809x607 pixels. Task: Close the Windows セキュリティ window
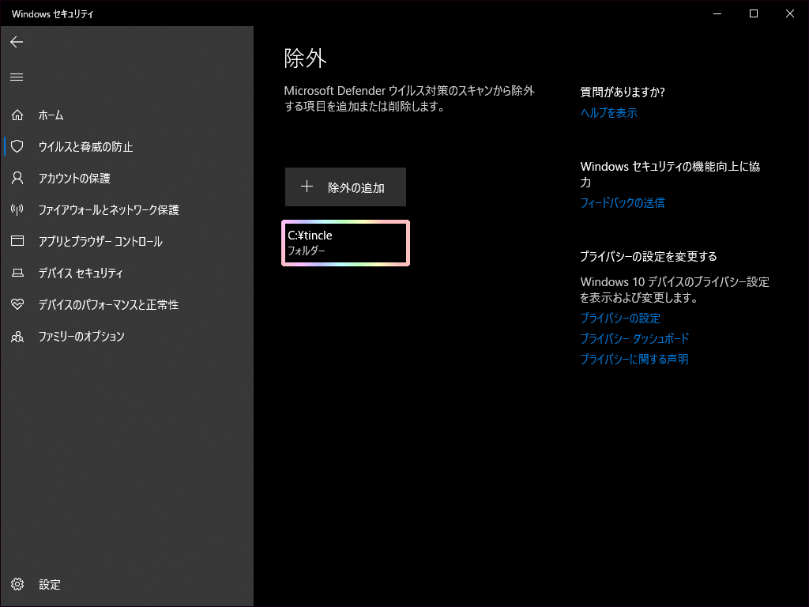(790, 13)
